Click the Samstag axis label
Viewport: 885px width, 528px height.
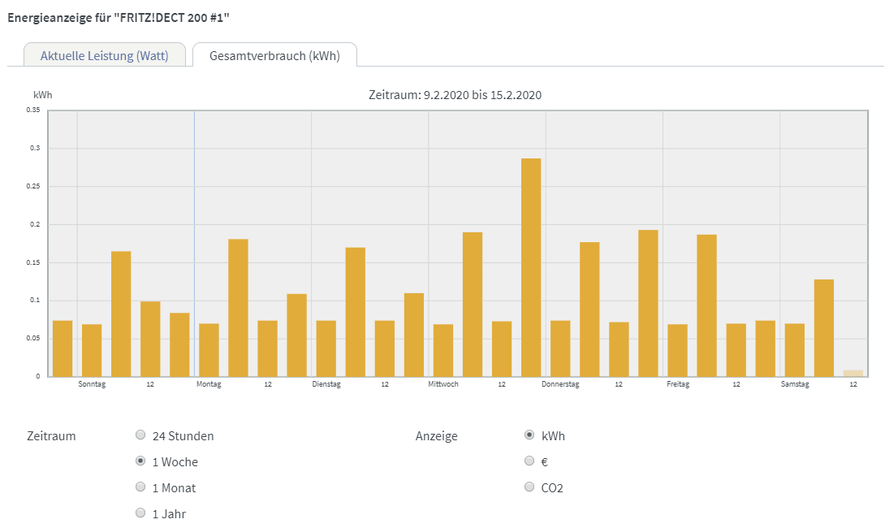[x=795, y=384]
